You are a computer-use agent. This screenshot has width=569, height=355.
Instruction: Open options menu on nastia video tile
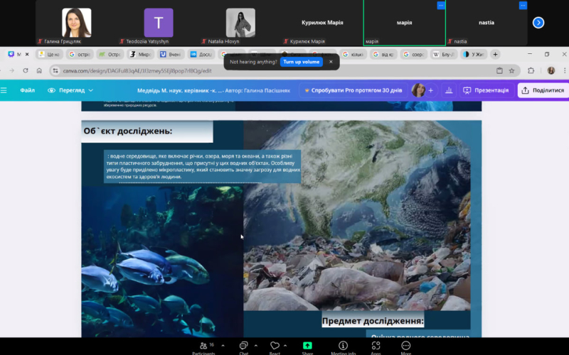pyautogui.click(x=523, y=6)
